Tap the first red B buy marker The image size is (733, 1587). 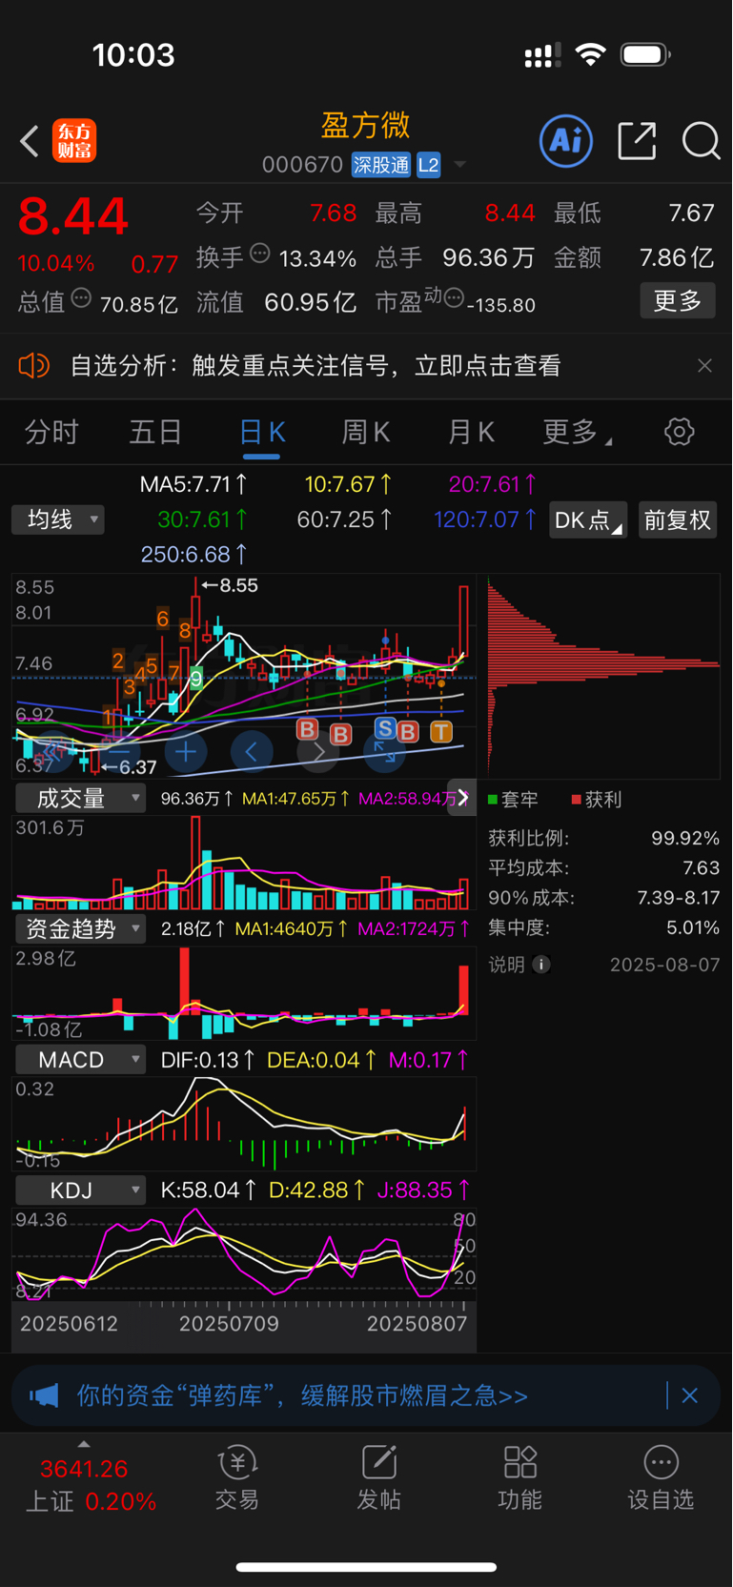pos(307,729)
